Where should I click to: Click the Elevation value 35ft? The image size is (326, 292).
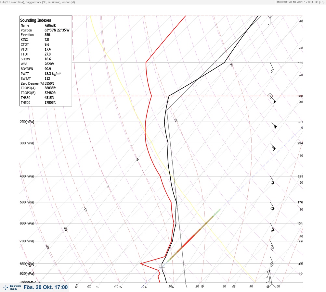tap(47, 35)
